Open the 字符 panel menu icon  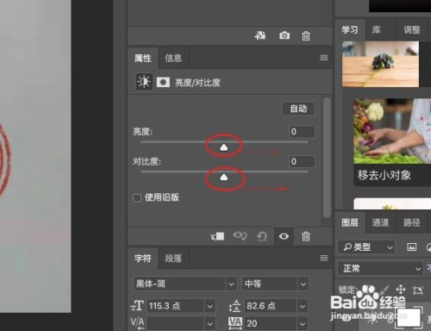coord(324,258)
